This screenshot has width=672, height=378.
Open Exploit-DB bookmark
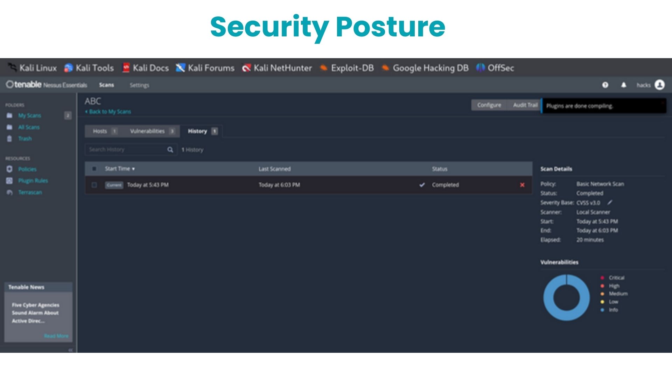point(352,68)
